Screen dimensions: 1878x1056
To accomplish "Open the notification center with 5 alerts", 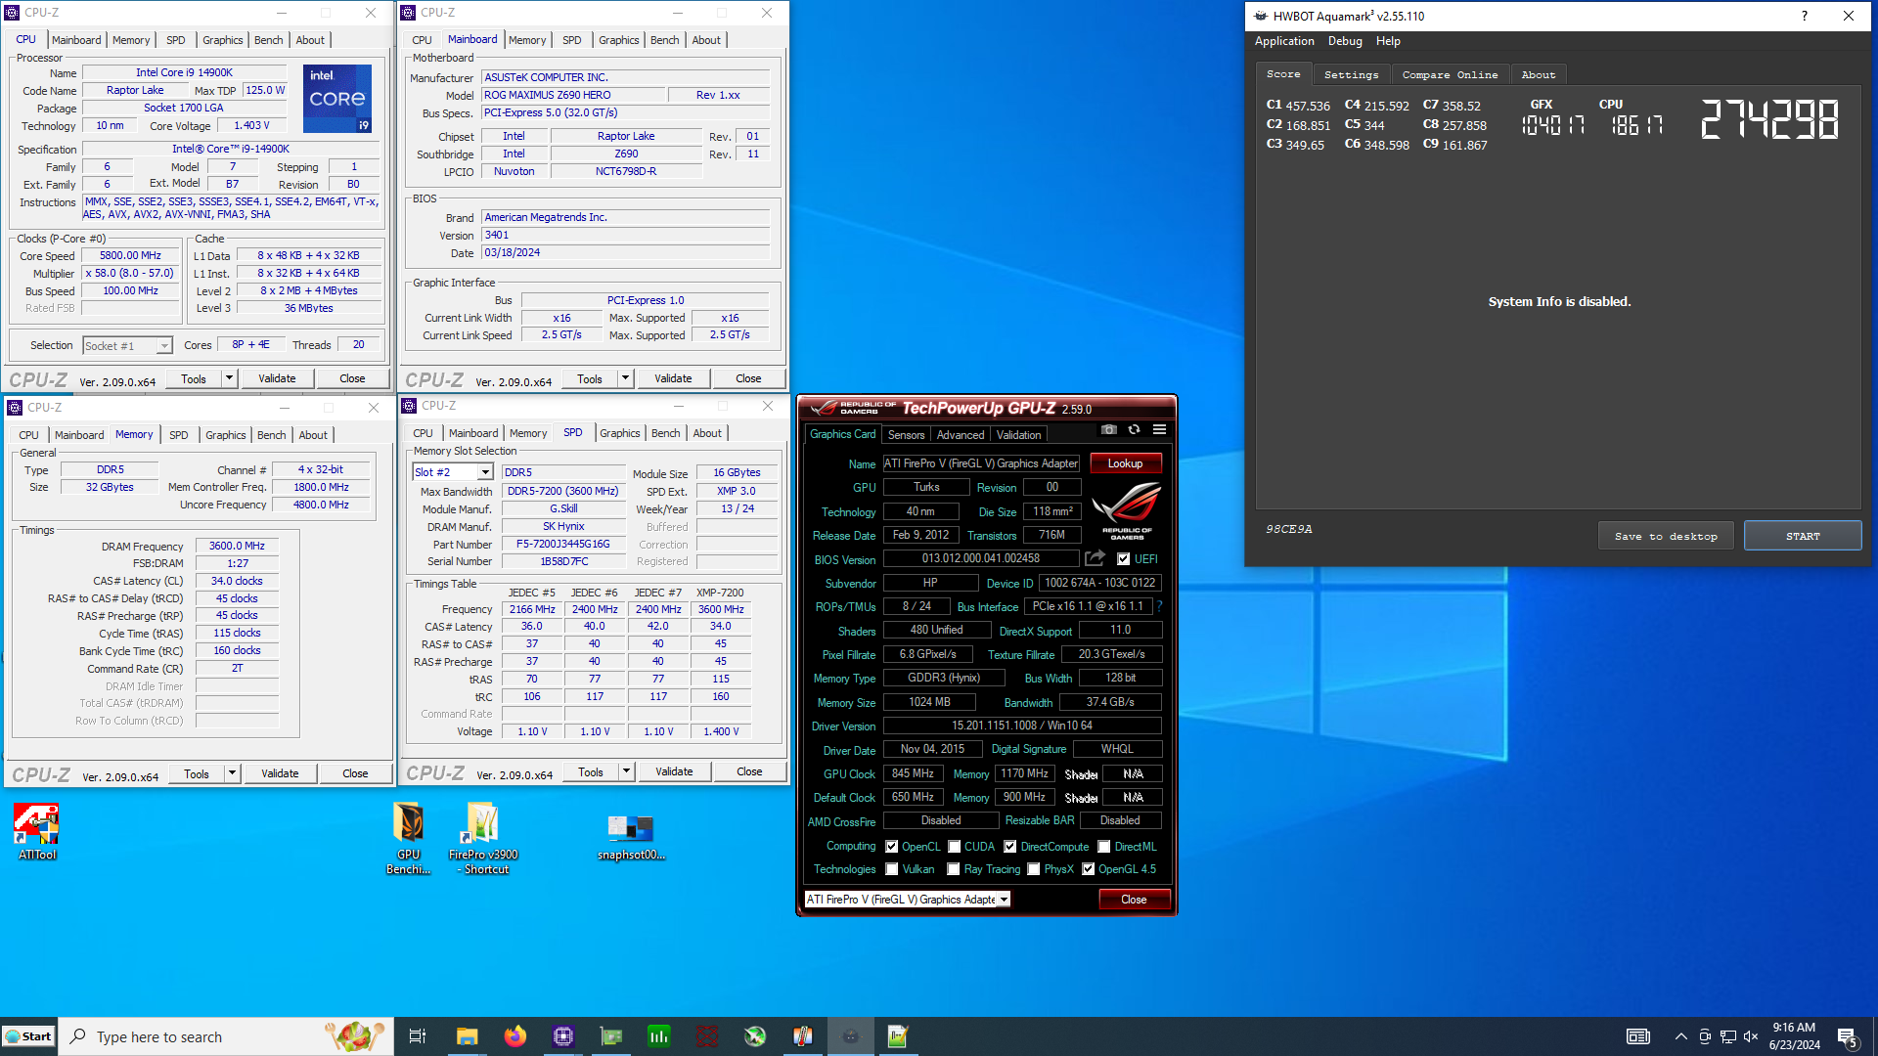I will [1848, 1037].
